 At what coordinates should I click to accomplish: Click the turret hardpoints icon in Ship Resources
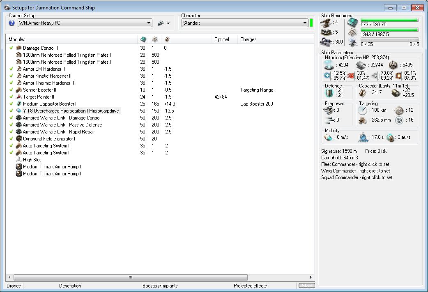pos(325,22)
